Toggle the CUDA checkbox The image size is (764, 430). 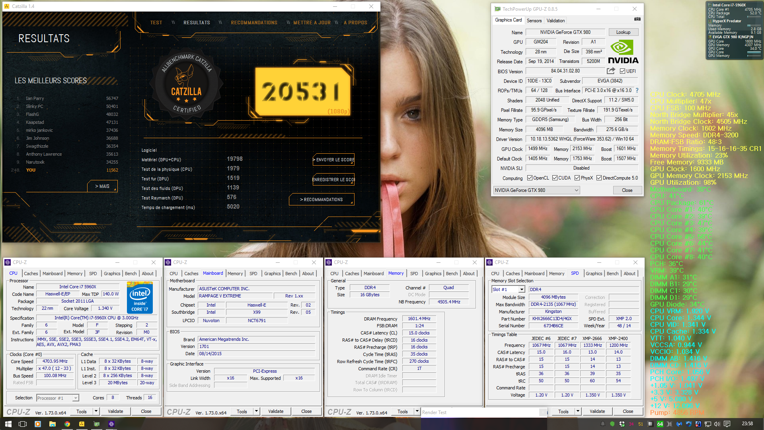555,178
